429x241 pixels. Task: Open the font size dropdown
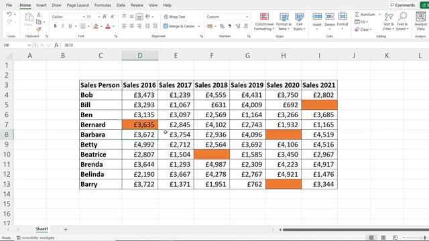click(99, 17)
